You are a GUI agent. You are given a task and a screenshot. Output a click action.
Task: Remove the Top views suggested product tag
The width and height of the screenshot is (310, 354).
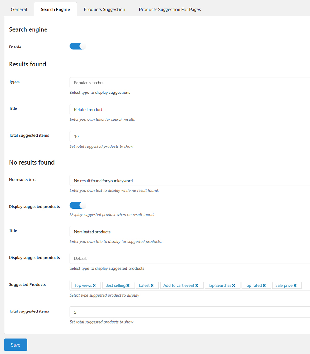pos(95,285)
